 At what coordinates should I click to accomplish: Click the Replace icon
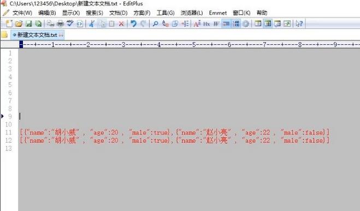click(x=166, y=24)
